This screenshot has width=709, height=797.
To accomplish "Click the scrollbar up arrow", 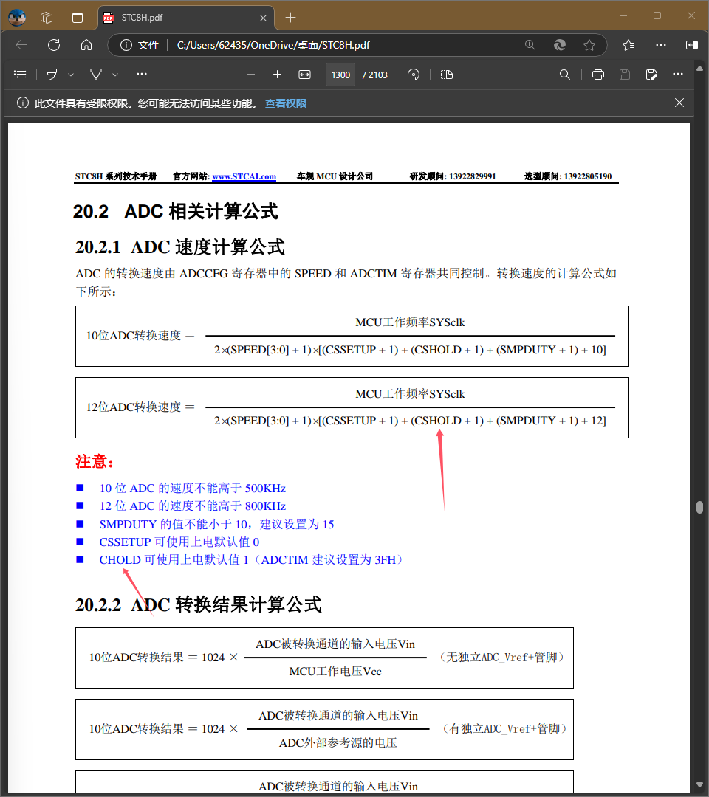I will coord(700,68).
